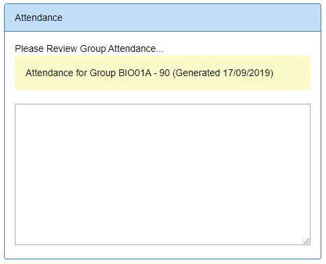Select the blue Attendance header bar
Image resolution: width=326 pixels, height=264 pixels.
162,18
